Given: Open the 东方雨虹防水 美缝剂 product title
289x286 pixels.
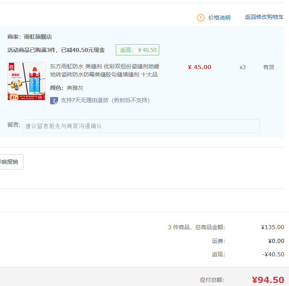Looking at the screenshot, I should [105, 71].
